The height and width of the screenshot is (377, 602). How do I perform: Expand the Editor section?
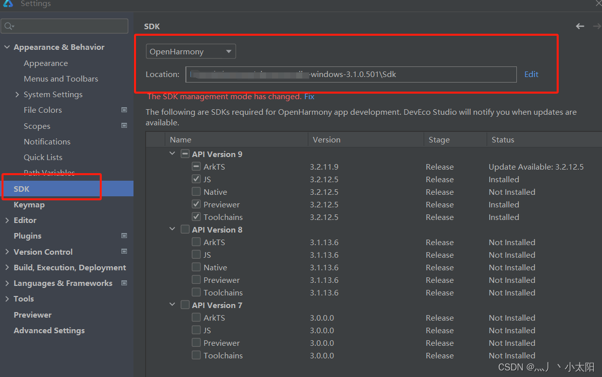tap(7, 220)
